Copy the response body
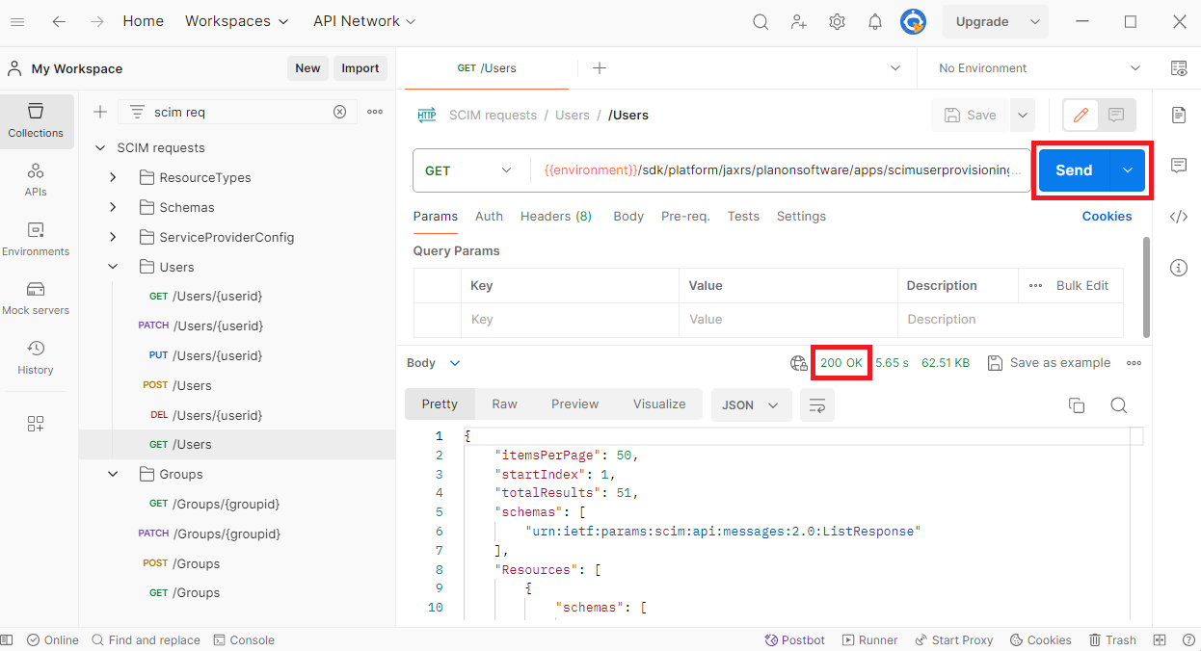This screenshot has height=651, width=1201. pos(1077,405)
